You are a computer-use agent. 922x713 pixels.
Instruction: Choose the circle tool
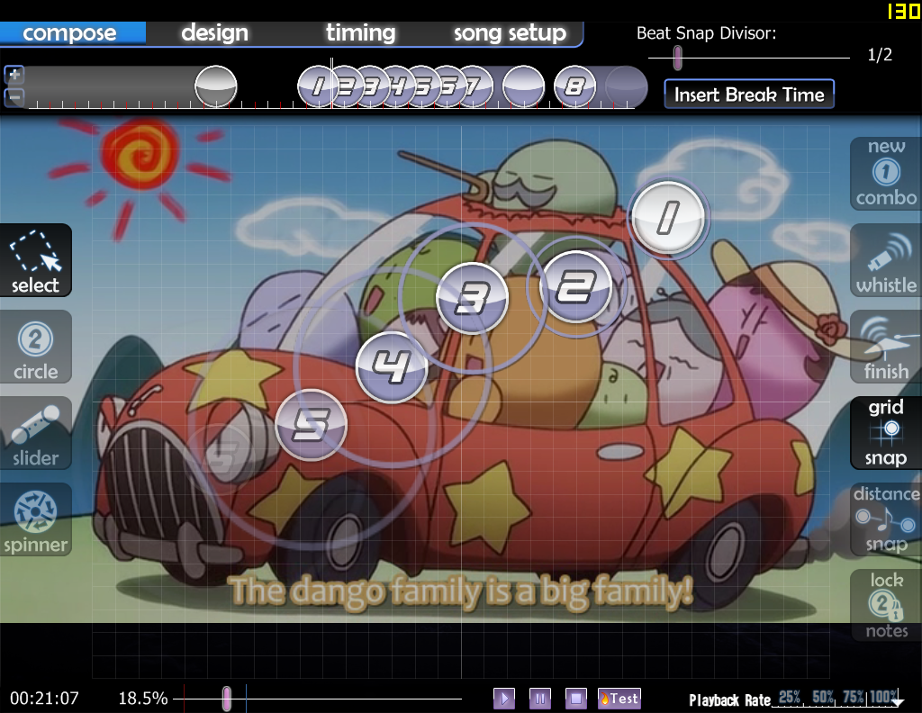[x=36, y=347]
